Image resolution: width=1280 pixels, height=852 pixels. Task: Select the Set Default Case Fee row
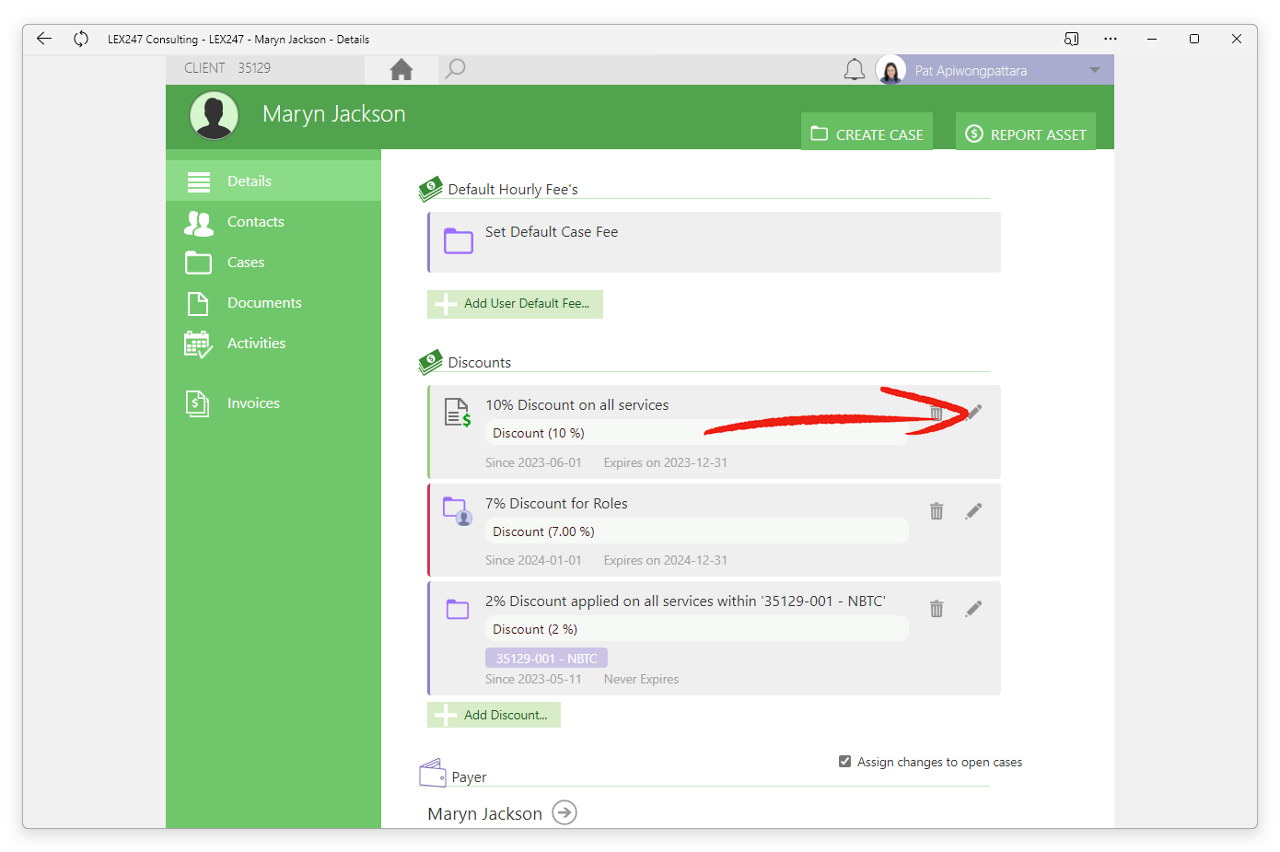tap(715, 242)
